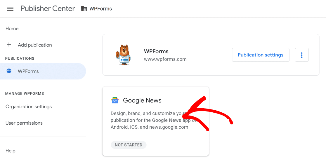Click the WPForms organization name in header
The image size is (326, 161).
pos(100,9)
